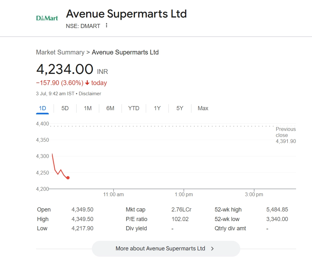Open the 5Y chart tab

[180, 108]
